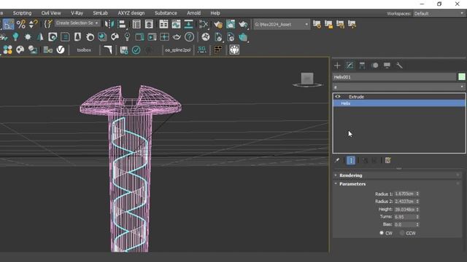Viewport: 467px width, 262px height.
Task: Click the Pin Stack icon
Action: [x=337, y=160]
